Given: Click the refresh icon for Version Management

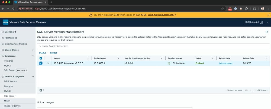Looking at the screenshot, I should pyautogui.click(x=267, y=32).
